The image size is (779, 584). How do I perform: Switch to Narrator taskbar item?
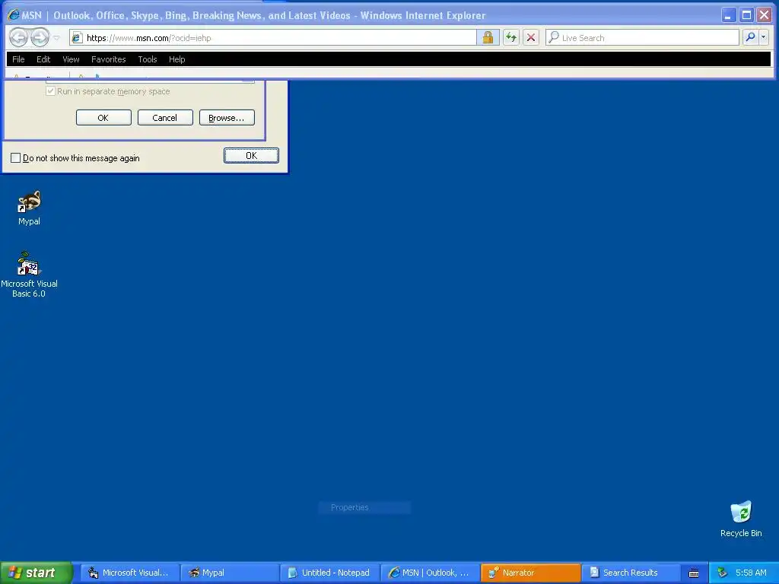tap(530, 573)
